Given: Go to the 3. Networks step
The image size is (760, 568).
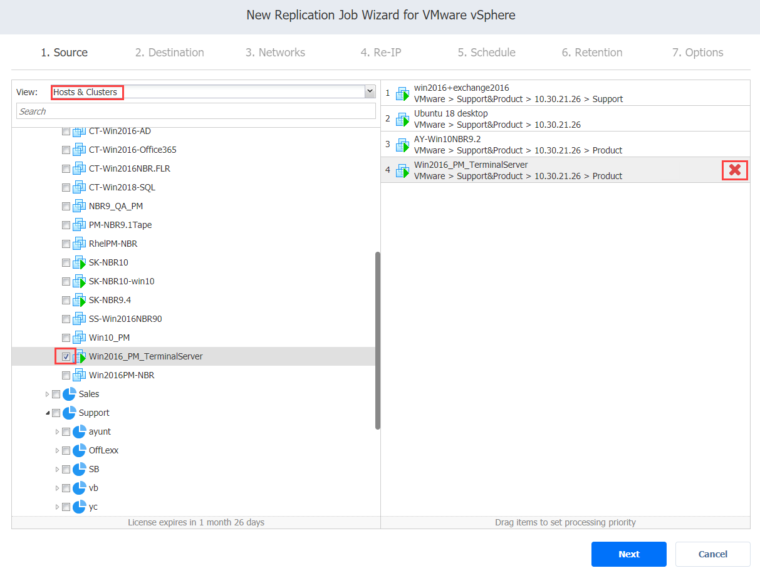Looking at the screenshot, I should click(275, 53).
